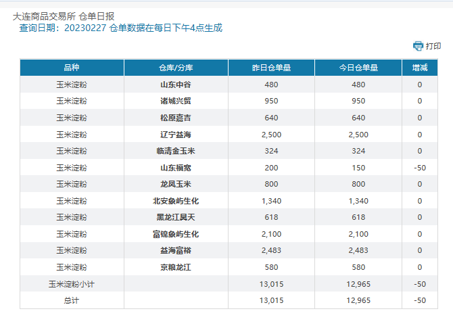Click the 北安象屿生化 warehouse name

[176, 201]
